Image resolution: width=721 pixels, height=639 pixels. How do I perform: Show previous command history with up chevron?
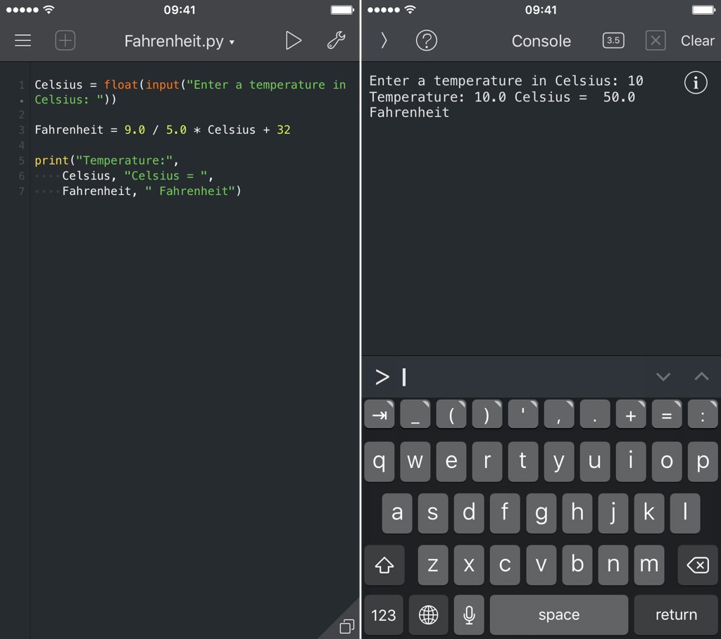coord(701,377)
